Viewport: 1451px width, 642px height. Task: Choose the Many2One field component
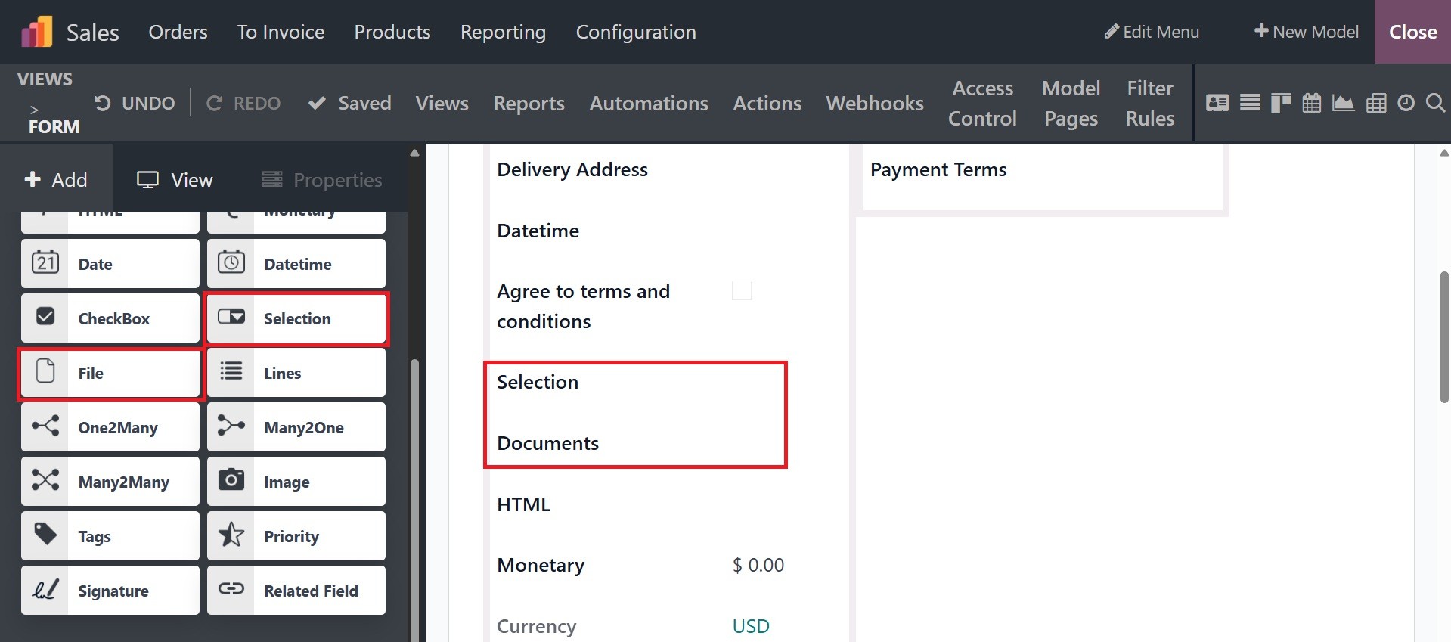[x=296, y=427]
